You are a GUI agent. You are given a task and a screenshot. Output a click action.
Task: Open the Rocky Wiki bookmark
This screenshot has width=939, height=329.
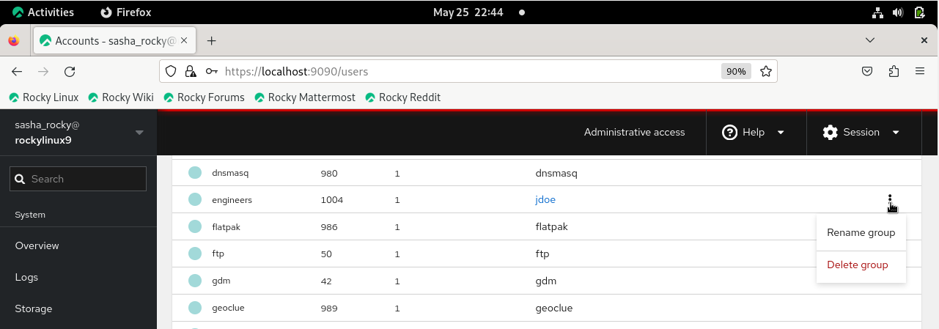coord(121,97)
